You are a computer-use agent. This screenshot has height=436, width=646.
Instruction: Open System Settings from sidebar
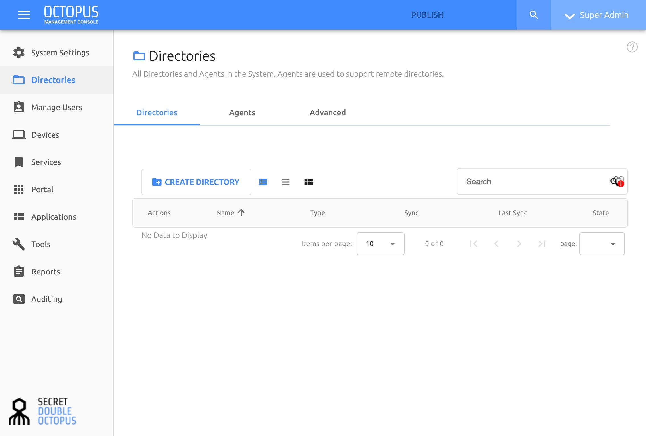tap(57, 53)
